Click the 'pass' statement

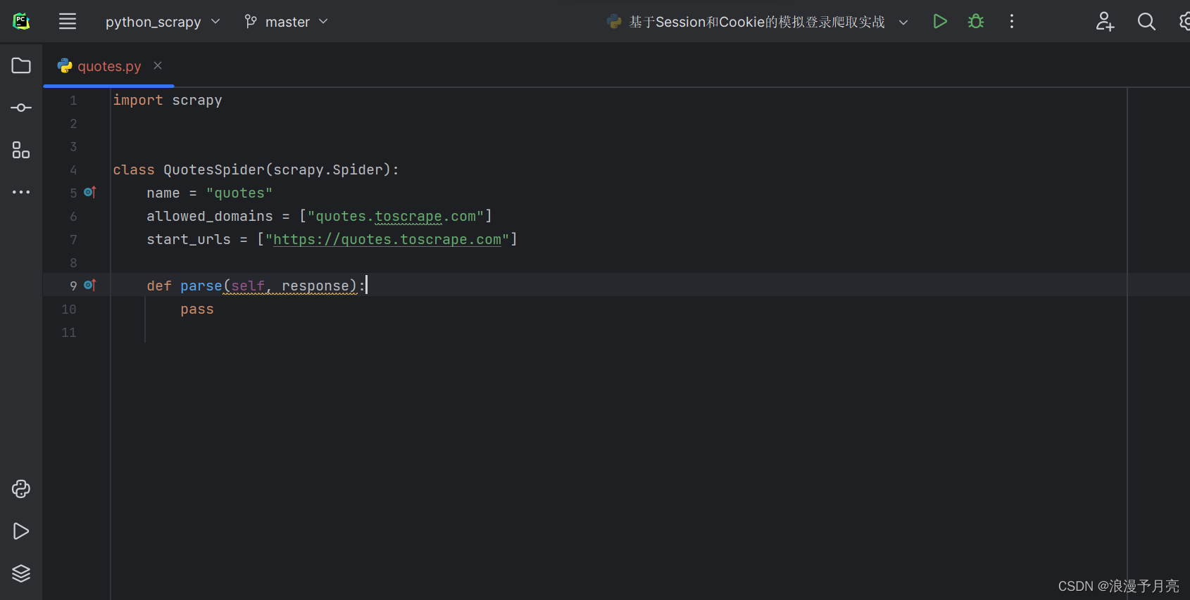tap(197, 309)
